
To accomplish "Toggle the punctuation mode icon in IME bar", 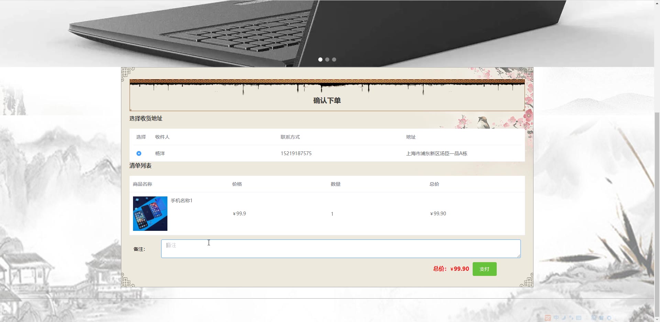I will [571, 318].
